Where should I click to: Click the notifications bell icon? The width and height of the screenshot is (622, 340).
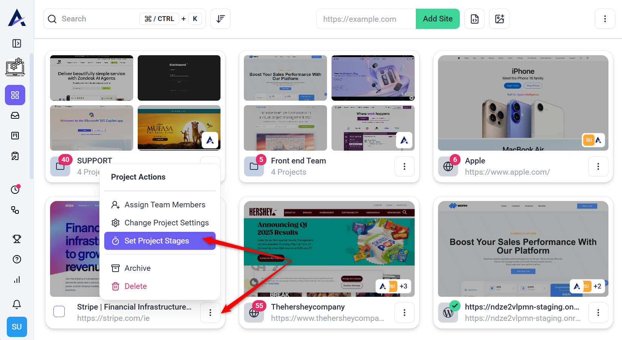[17, 304]
